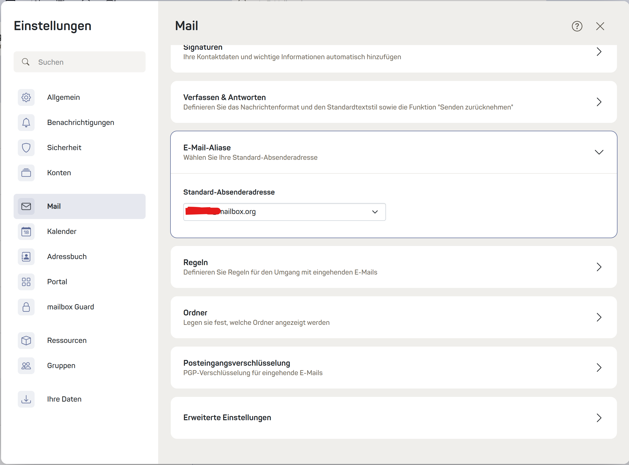Viewport: 629px width, 465px height.
Task: Select Konten in the settings sidebar
Action: (x=59, y=173)
